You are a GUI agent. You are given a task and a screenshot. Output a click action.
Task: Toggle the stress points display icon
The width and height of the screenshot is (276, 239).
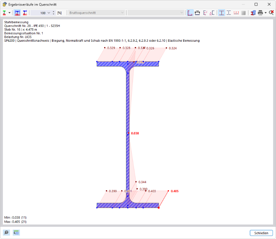point(190,13)
